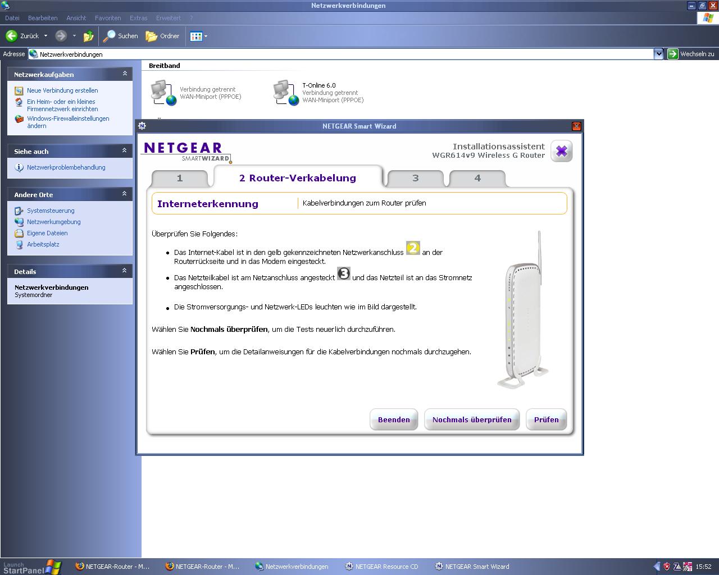719x575 pixels.
Task: Click the Windows firewall settings icon
Action: point(19,119)
